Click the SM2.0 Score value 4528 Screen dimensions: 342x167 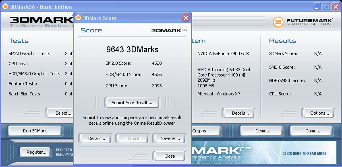pyautogui.click(x=157, y=64)
